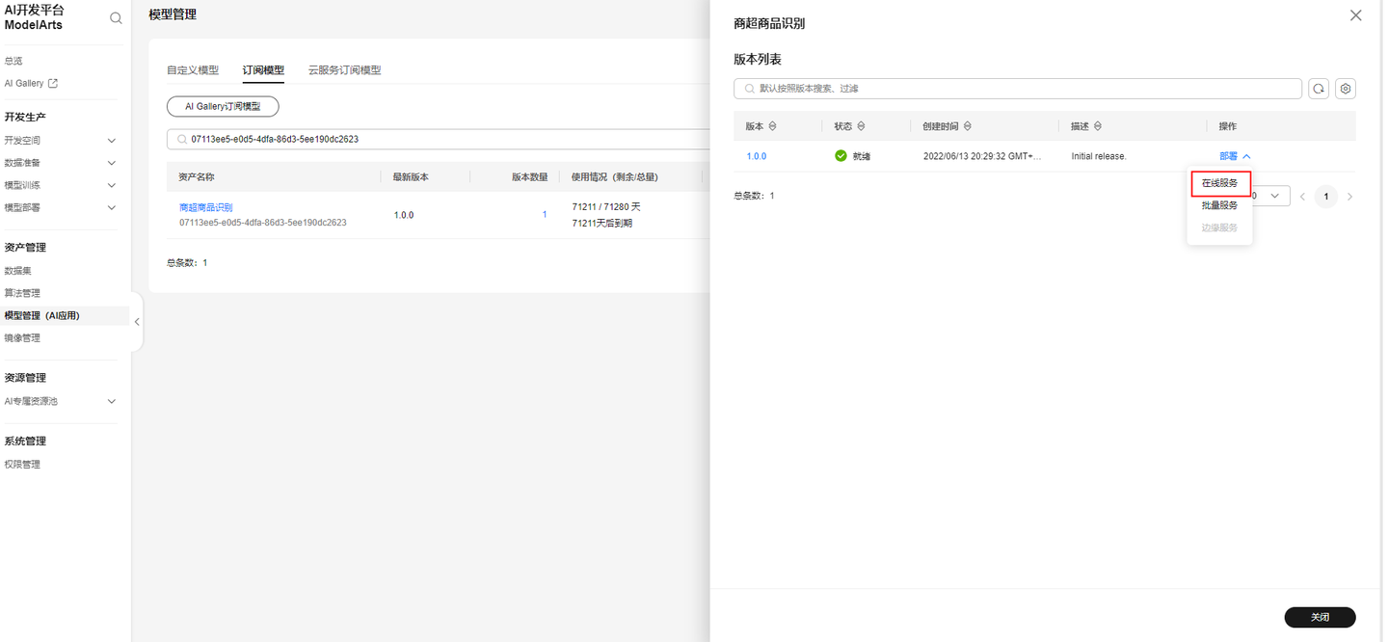This screenshot has width=1388, height=642.
Task: Open 权限管理 under 系统管理
Action: [22, 465]
